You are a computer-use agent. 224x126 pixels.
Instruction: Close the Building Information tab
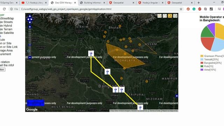pyautogui.click(x=104, y=3)
